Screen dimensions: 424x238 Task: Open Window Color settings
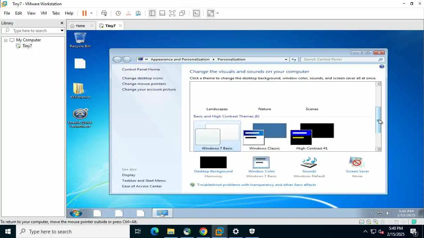pyautogui.click(x=261, y=167)
